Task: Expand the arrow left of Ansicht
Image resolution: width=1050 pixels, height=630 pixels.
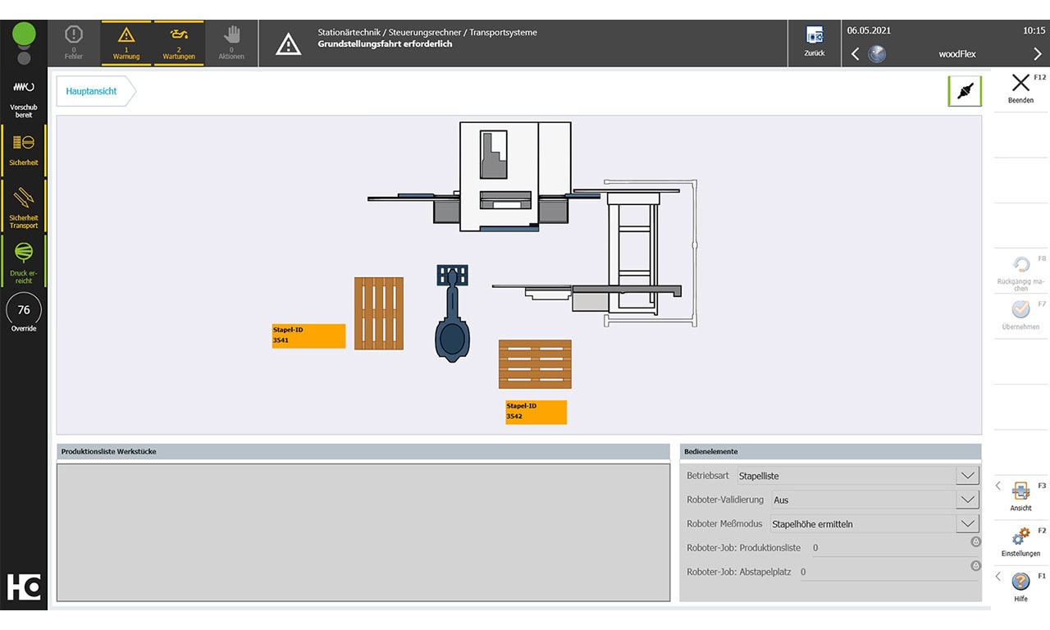Action: pos(998,486)
